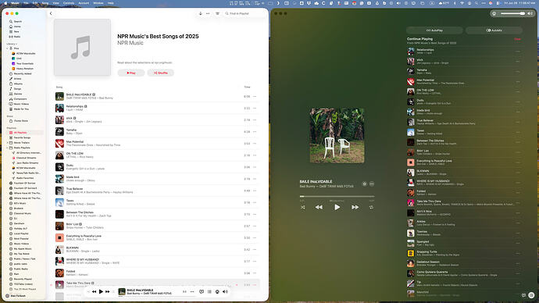
Task: Collapse the Pins group in sidebar
Action: tap(7, 48)
